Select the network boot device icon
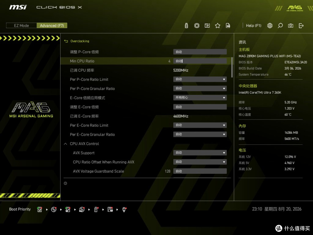313x235 pixels. 124,209
